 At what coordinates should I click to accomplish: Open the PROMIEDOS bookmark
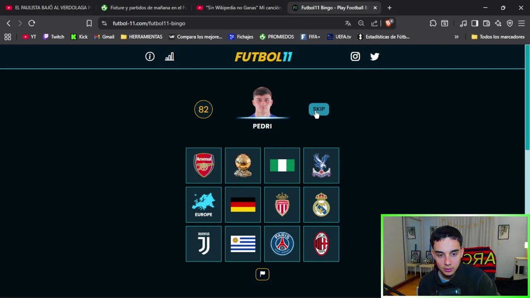[x=277, y=37]
